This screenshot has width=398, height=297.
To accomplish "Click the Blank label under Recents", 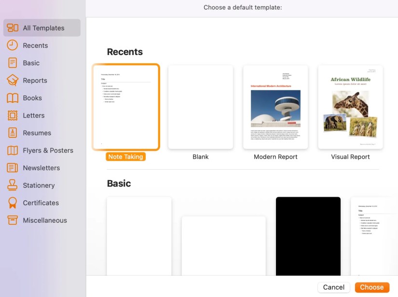I will (x=201, y=157).
